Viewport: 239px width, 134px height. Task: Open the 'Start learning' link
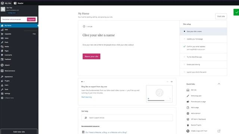[86, 97]
